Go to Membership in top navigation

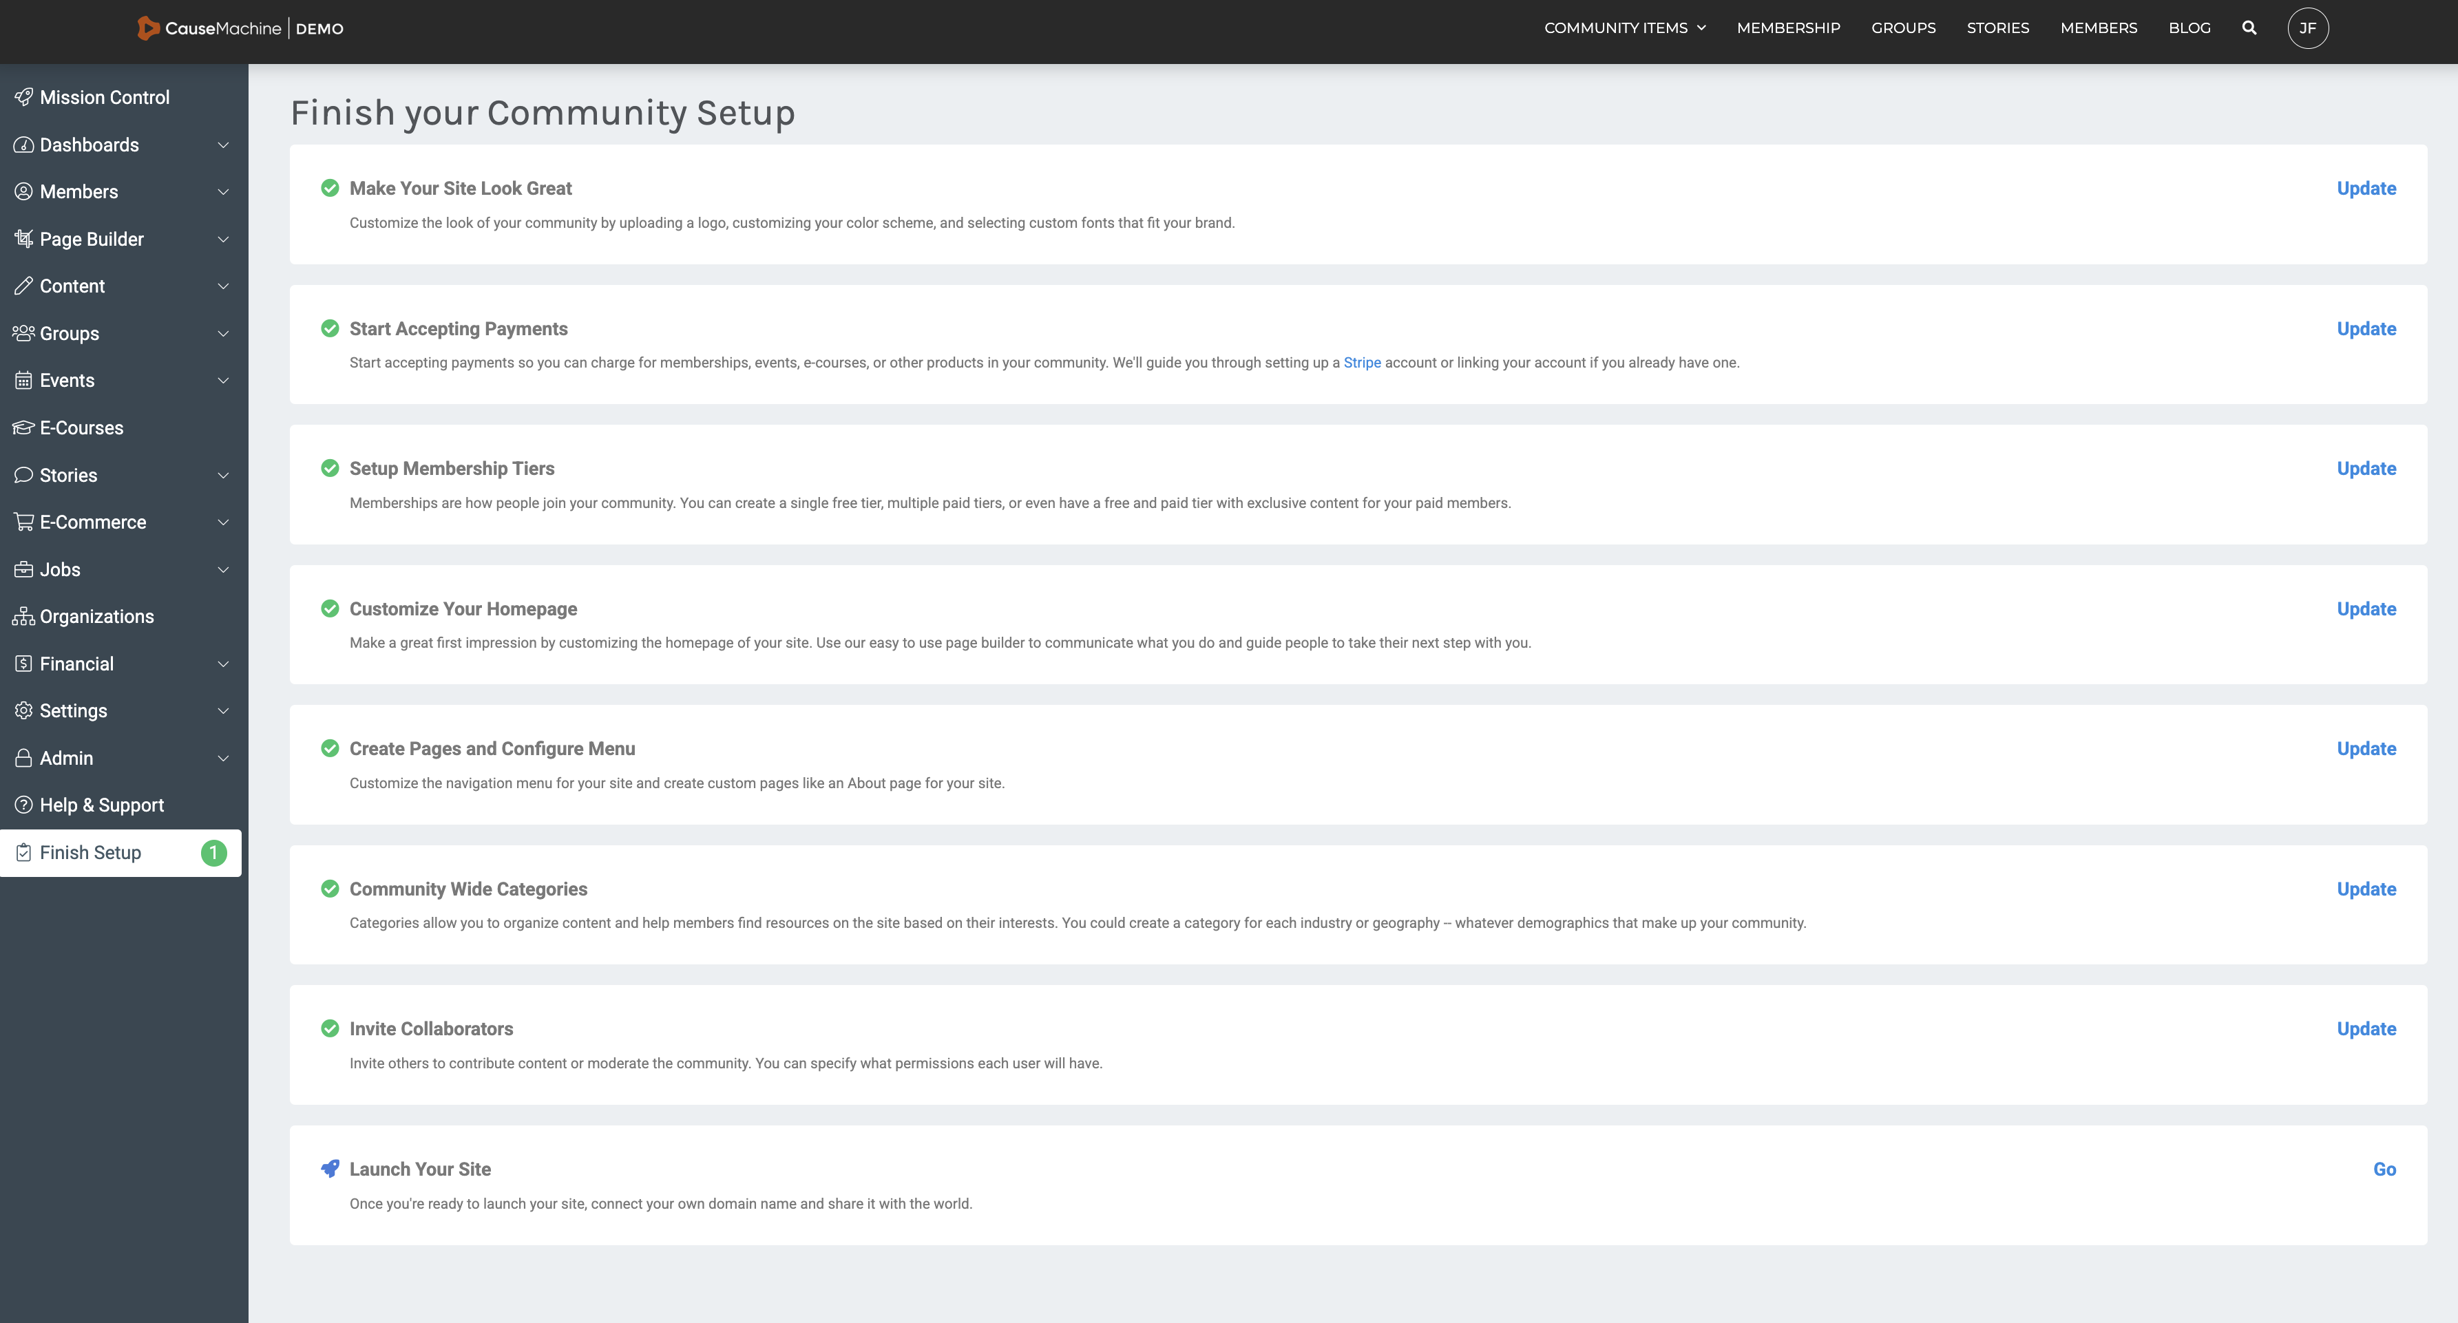click(x=1788, y=28)
